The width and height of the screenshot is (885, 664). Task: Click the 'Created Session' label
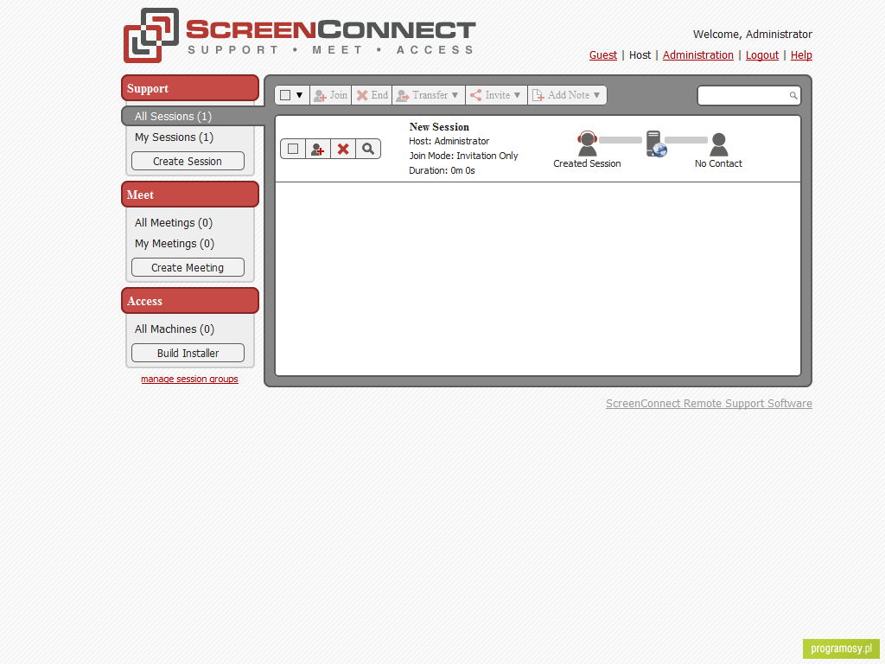(x=587, y=163)
